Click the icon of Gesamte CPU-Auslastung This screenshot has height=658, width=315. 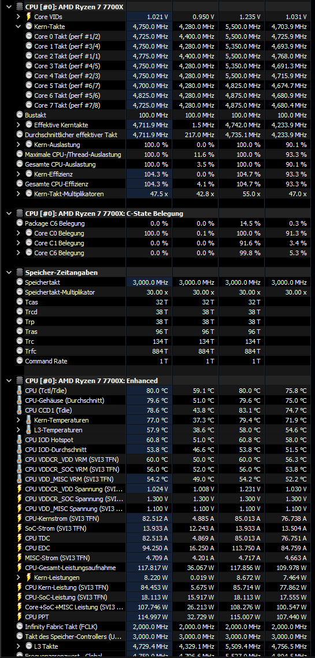point(19,164)
